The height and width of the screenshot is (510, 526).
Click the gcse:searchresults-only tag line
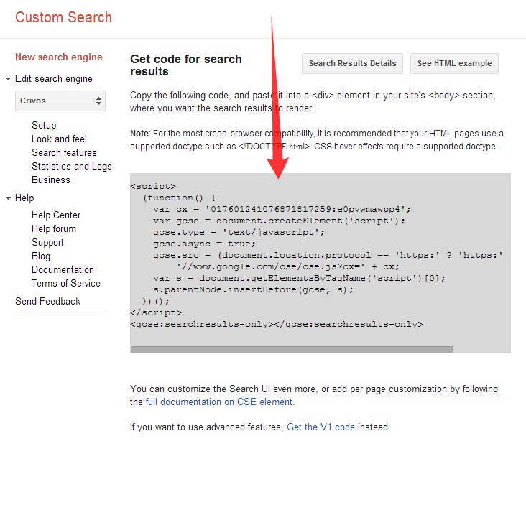pyautogui.click(x=277, y=324)
